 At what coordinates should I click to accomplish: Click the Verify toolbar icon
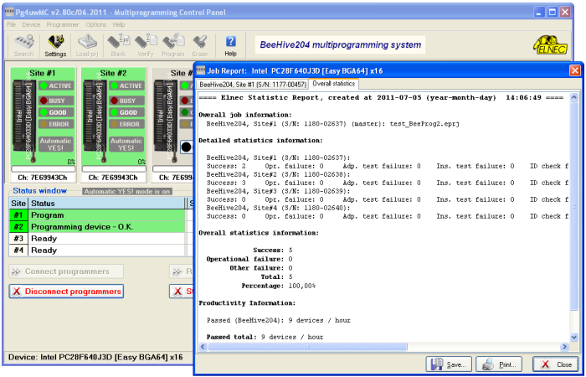point(146,45)
